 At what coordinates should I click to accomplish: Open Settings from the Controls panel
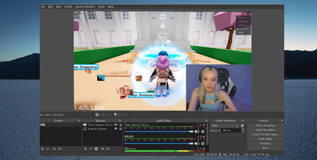click(265, 143)
